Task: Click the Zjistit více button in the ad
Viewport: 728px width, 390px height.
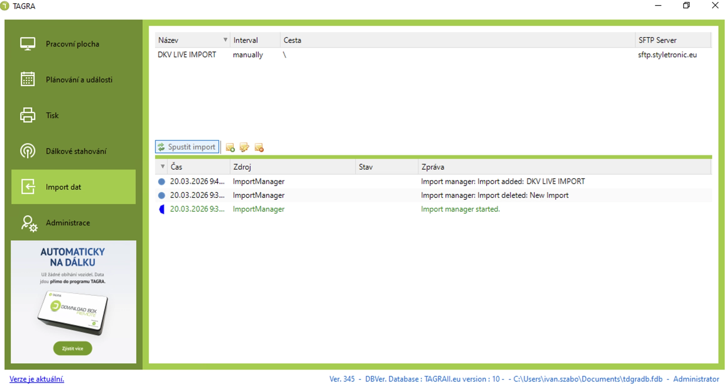Action: click(73, 348)
